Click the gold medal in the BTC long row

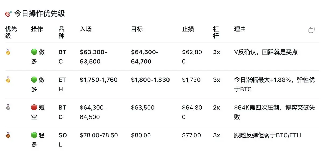[8, 52]
